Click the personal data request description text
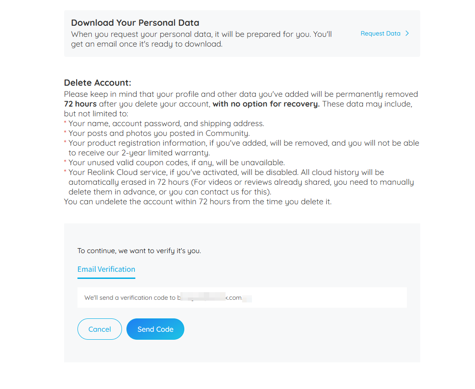Viewport: 475px width, 389px height. tap(202, 39)
